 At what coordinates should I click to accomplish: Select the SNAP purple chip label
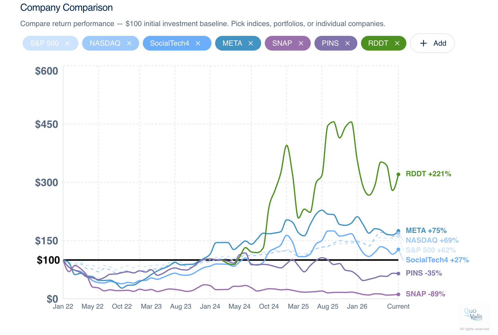coord(282,43)
